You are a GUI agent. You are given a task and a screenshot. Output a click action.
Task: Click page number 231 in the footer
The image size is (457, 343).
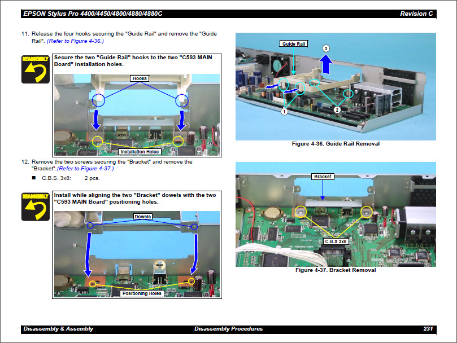[428, 329]
